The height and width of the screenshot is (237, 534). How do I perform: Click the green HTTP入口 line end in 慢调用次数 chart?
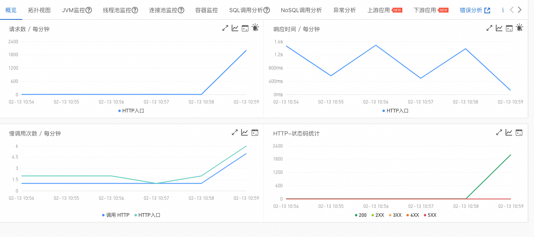(246, 146)
